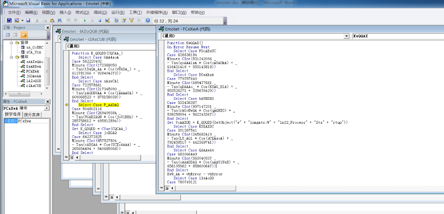Click the Cut scissors icon
This screenshot has width=444, height=214.
37,21
